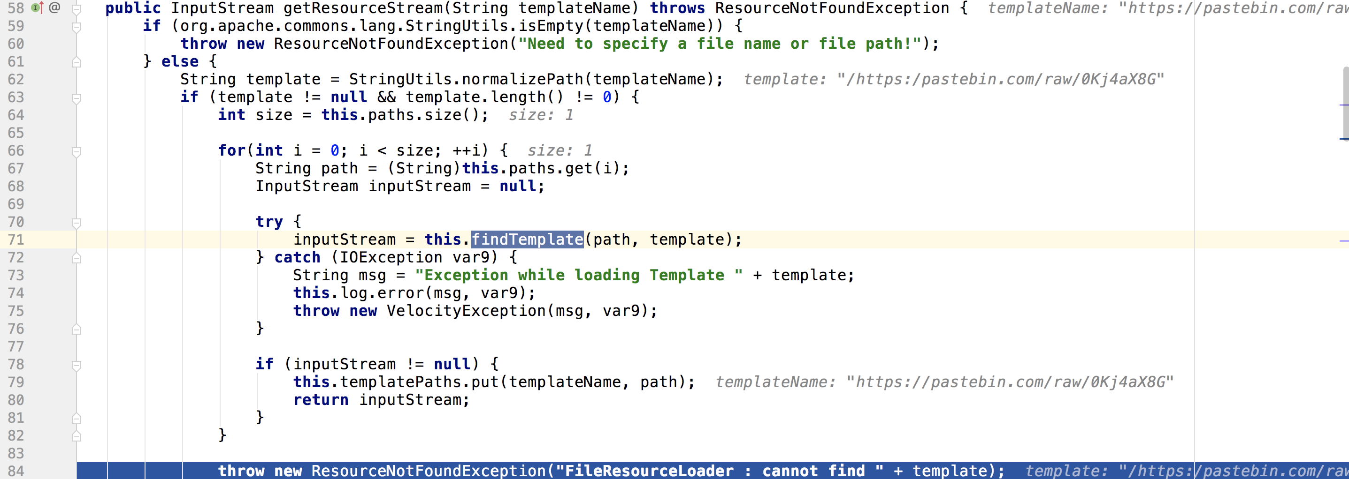Click the getResourceStream method name
Screen dimensions: 1349x479
368,8
